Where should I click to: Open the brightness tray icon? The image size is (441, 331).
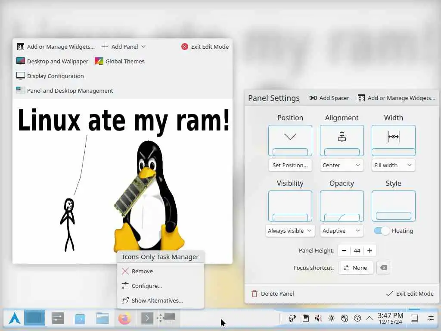click(331, 319)
